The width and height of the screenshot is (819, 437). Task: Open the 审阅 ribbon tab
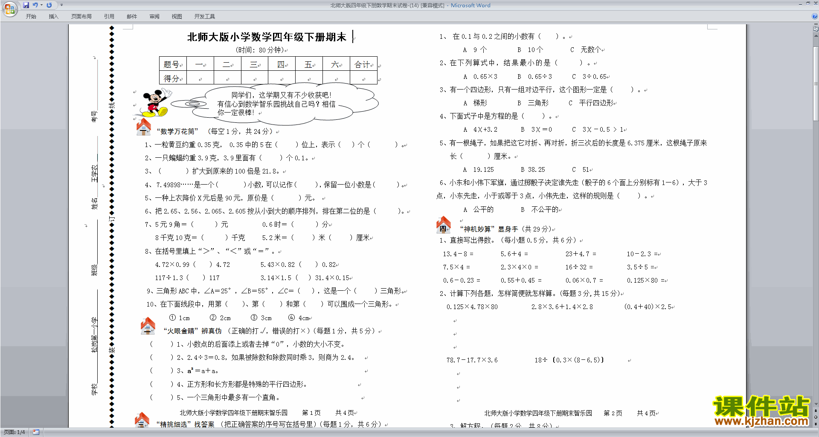point(154,17)
